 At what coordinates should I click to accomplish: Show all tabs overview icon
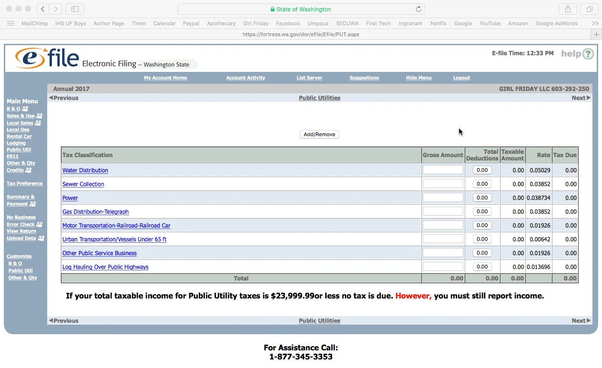pyautogui.click(x=590, y=9)
